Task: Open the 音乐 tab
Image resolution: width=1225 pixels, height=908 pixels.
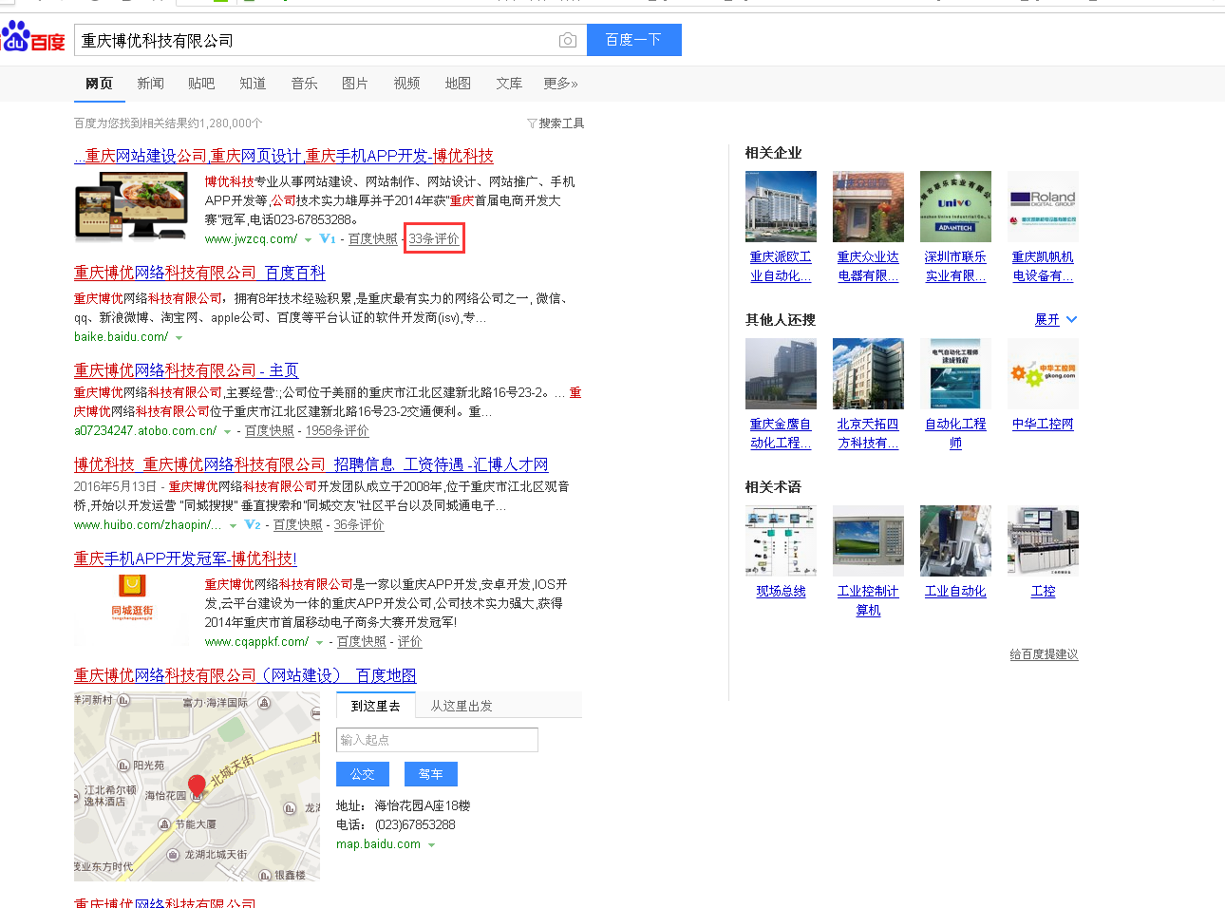Action: click(x=304, y=84)
